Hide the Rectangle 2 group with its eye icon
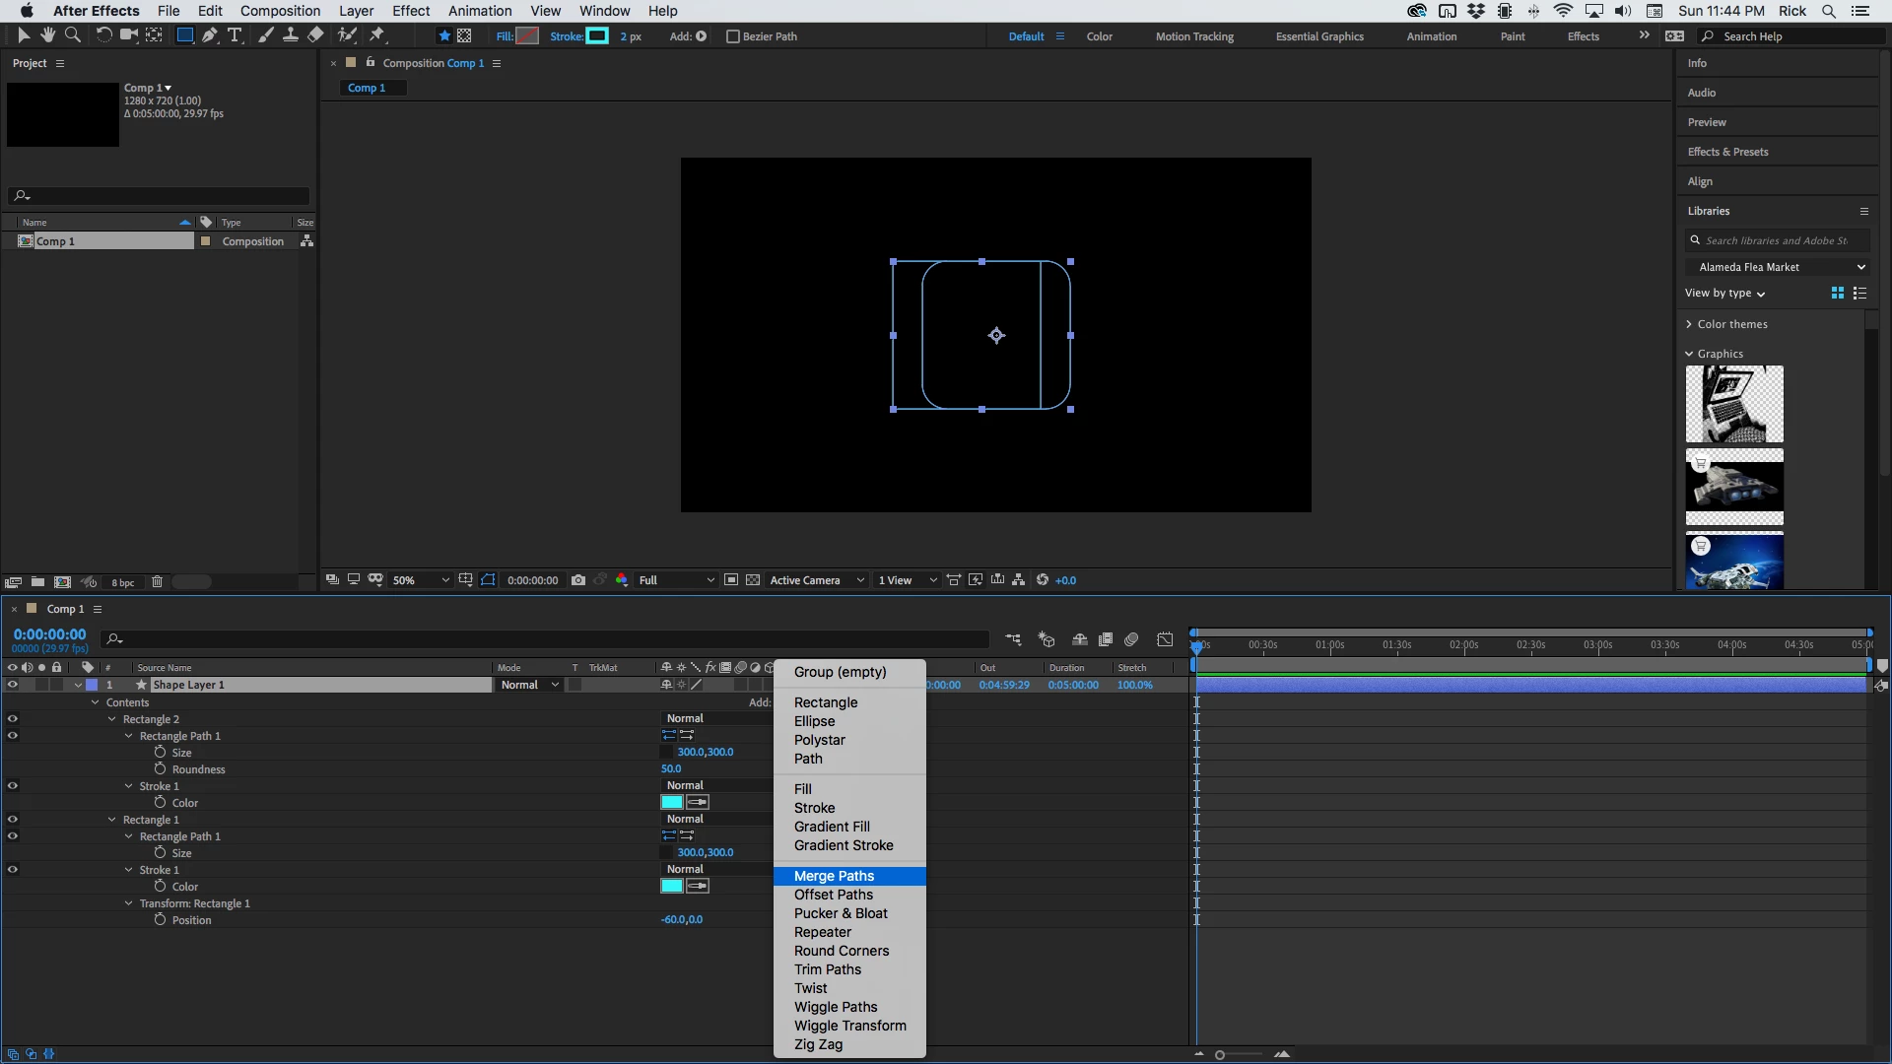The height and width of the screenshot is (1064, 1892). pos(13,719)
